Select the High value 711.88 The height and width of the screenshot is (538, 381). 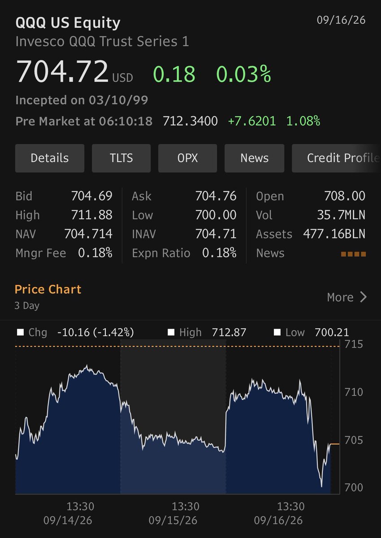click(91, 215)
